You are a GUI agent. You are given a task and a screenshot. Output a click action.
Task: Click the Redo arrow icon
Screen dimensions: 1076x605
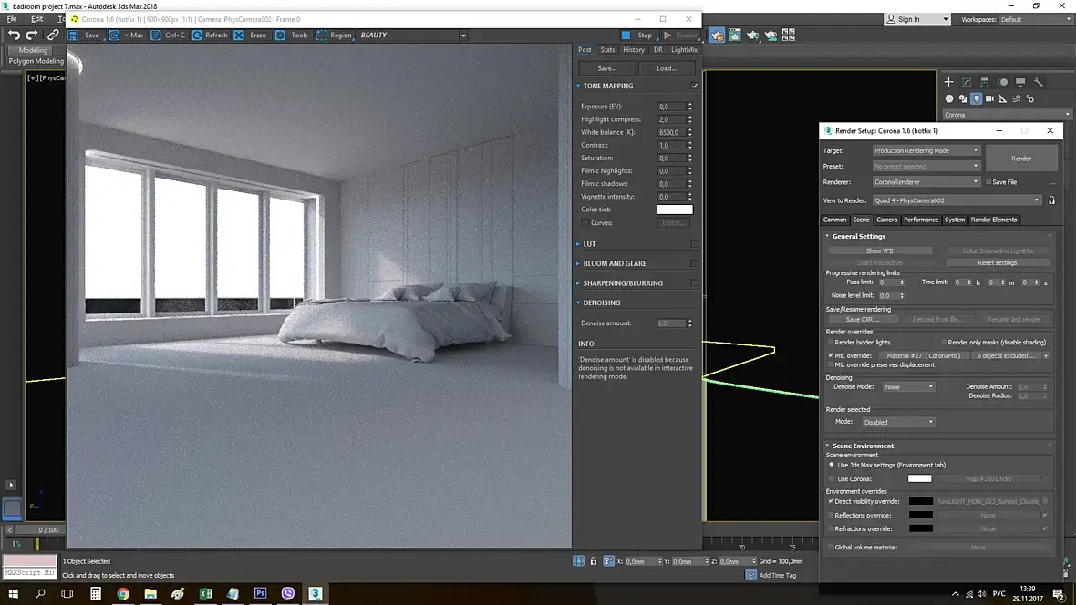(32, 35)
